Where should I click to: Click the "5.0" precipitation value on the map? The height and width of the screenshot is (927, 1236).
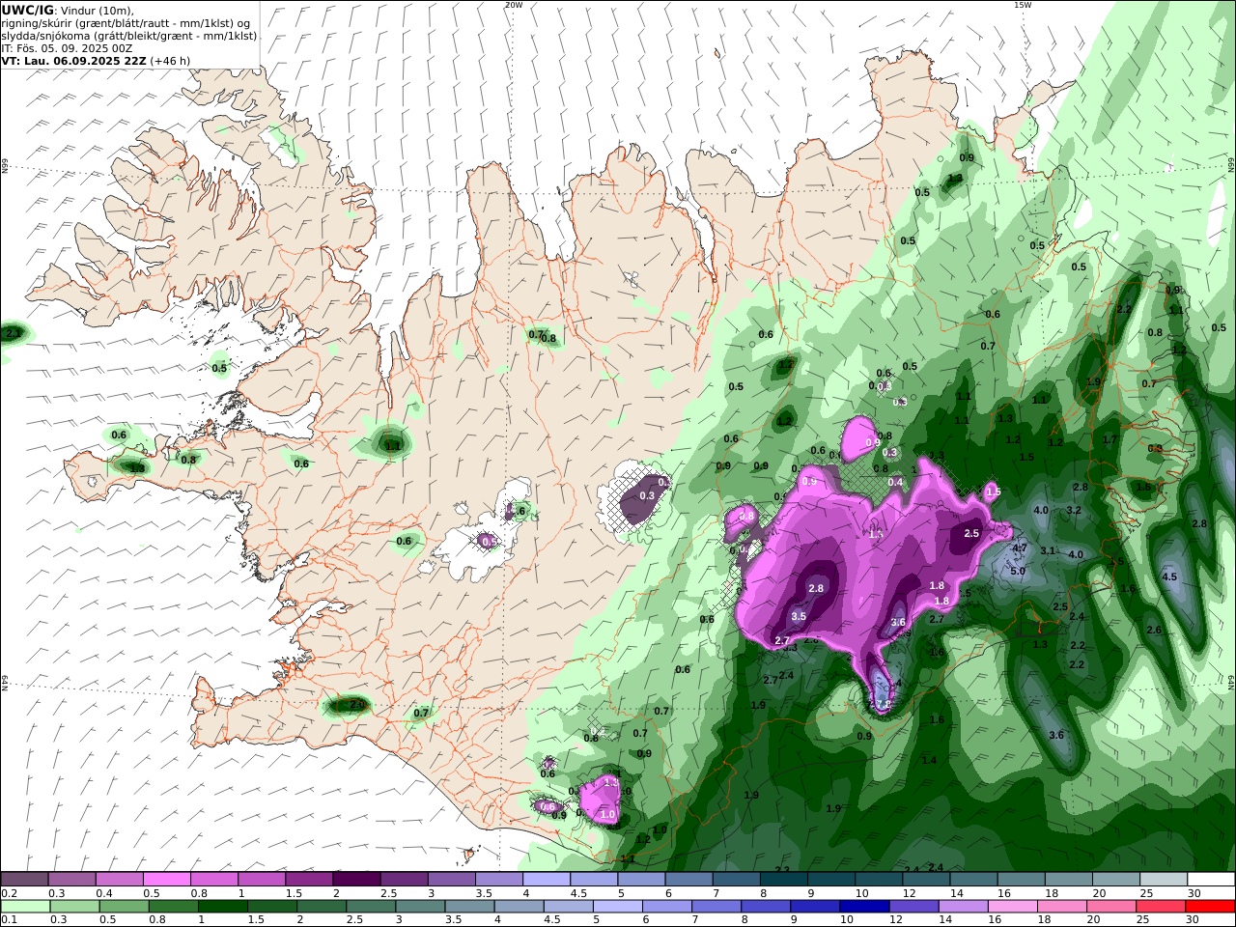coord(1018,571)
